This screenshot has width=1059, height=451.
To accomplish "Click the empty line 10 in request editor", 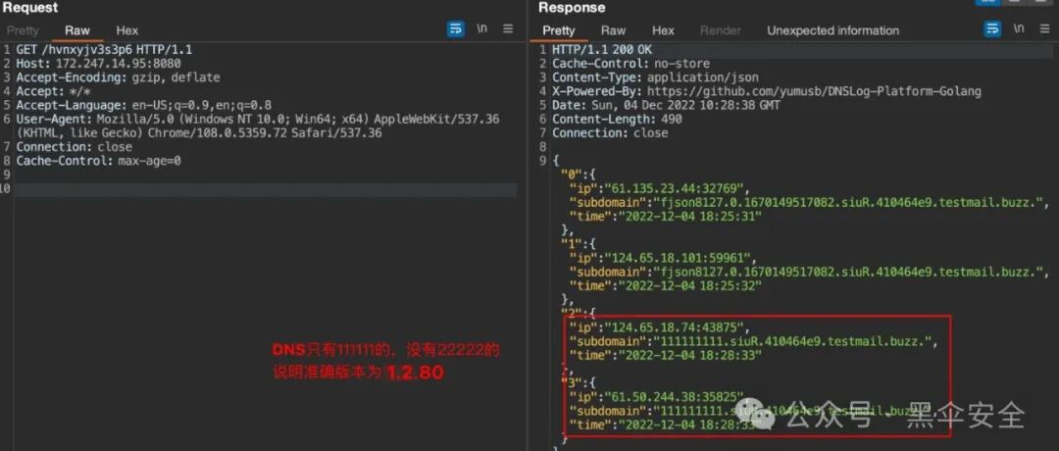I will (x=266, y=190).
